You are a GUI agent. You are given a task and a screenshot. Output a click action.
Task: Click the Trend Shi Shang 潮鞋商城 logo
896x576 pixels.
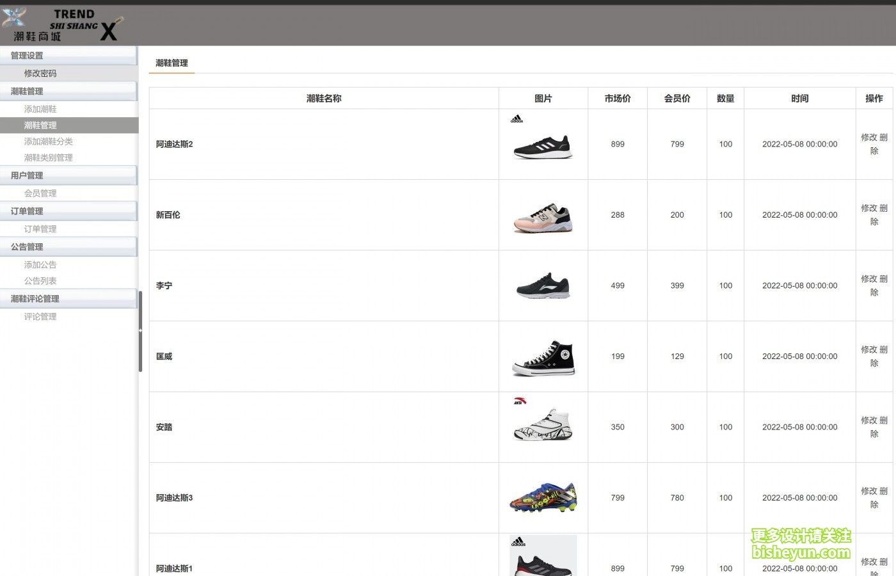pos(62,24)
